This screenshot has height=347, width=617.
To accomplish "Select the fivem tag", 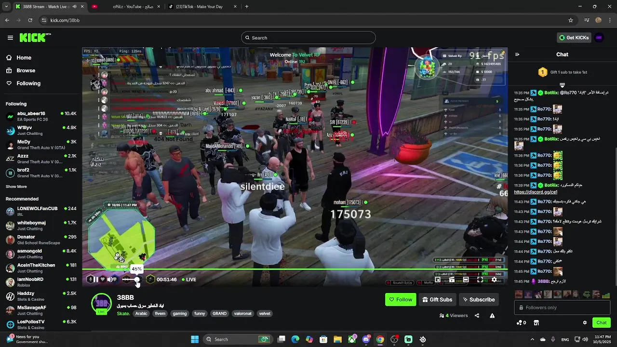I will 160,313.
